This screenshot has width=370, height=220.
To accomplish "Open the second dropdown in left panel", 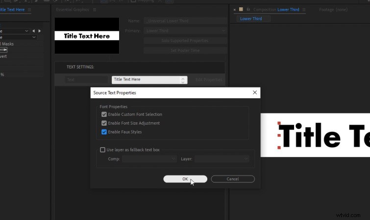I will pyautogui.click(x=18, y=37).
